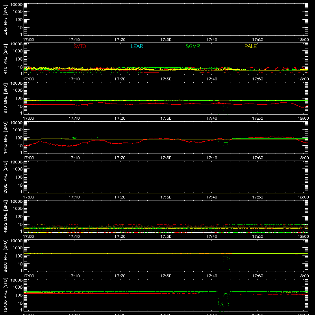Click the 10 flux tick on the 15400 MHz plot

[x=20, y=303]
